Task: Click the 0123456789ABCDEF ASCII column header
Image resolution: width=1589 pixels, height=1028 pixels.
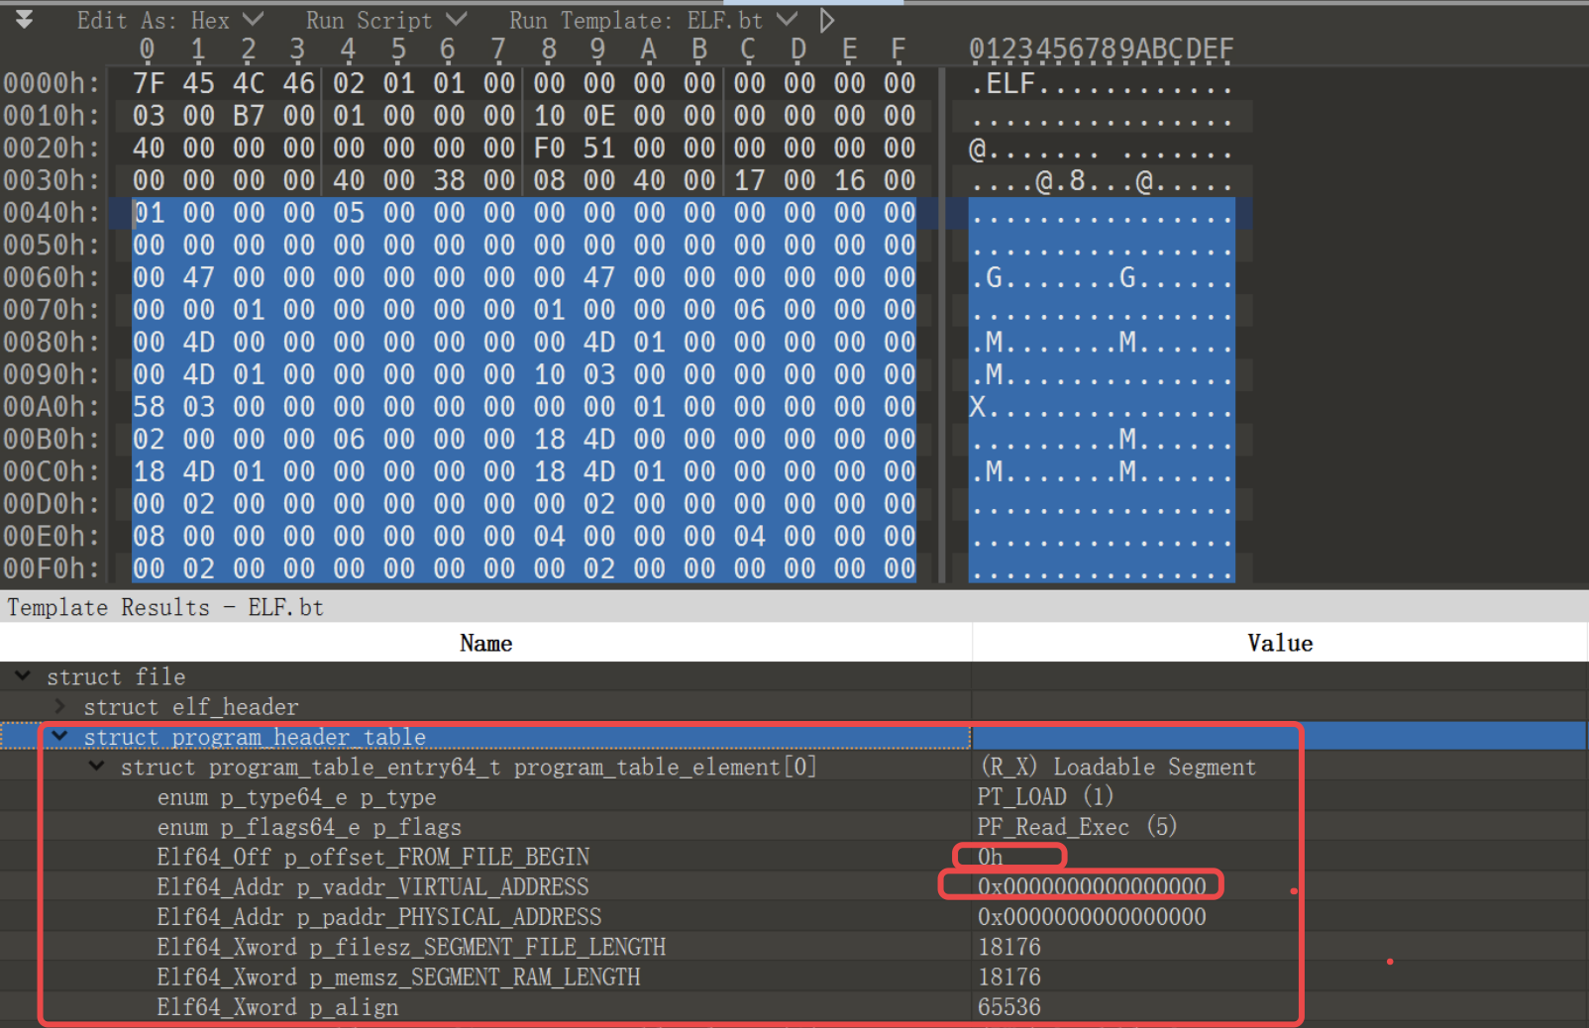Action: coord(1101,50)
